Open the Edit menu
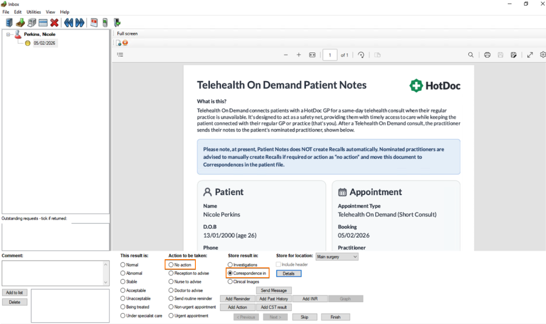Image resolution: width=546 pixels, height=324 pixels. [18, 12]
